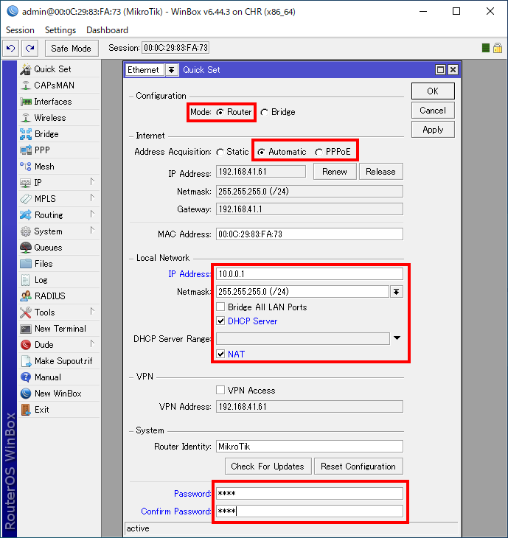Click the Exit door icon
This screenshot has height=538, width=508.
coord(26,410)
